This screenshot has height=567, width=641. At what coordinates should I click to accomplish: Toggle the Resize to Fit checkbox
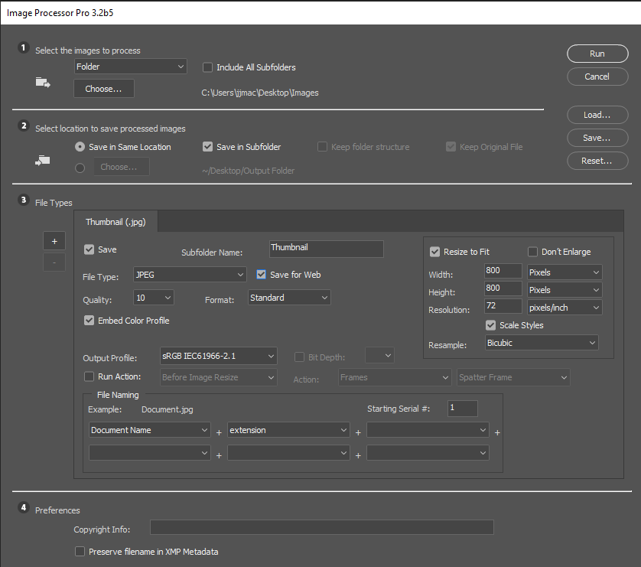tap(435, 252)
